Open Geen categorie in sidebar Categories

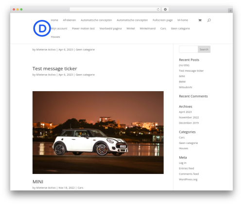[x=188, y=143]
